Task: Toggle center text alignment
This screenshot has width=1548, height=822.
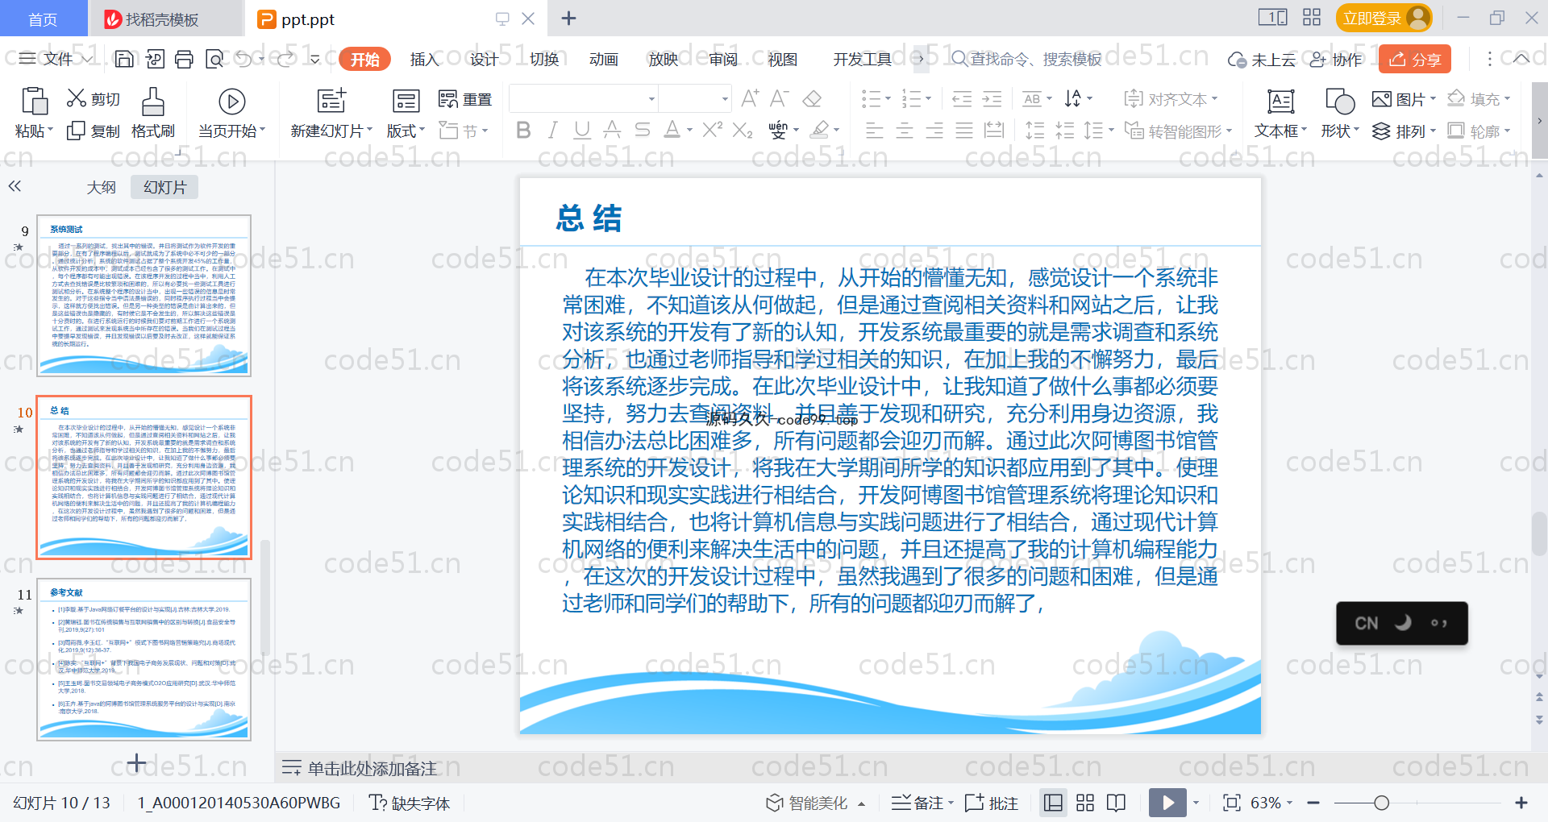Action: (x=905, y=131)
